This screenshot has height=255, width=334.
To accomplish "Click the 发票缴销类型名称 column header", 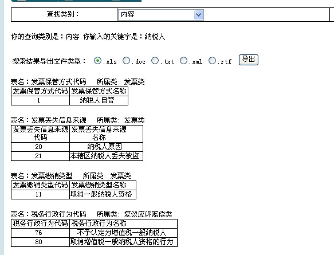I will point(103,185).
